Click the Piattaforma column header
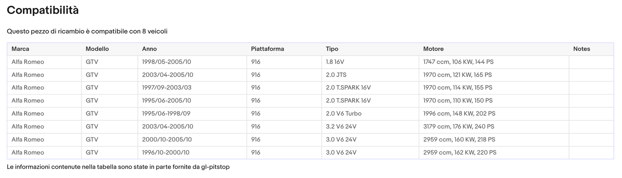This screenshot has width=622, height=178. pyautogui.click(x=267, y=49)
